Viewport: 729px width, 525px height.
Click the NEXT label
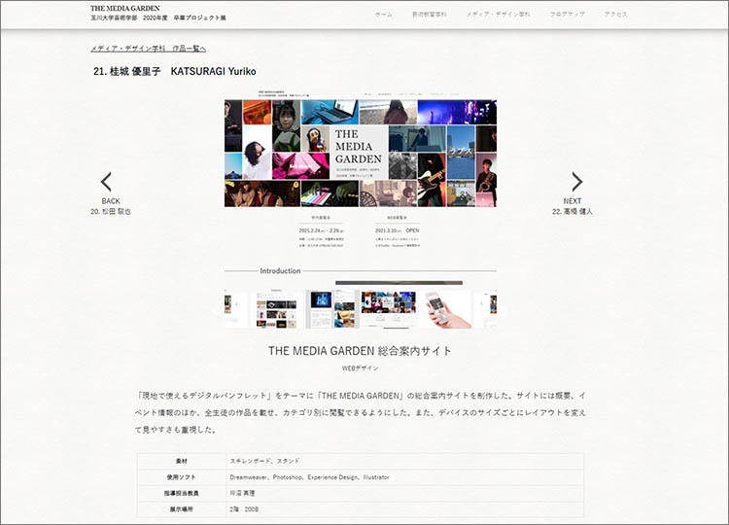point(573,201)
